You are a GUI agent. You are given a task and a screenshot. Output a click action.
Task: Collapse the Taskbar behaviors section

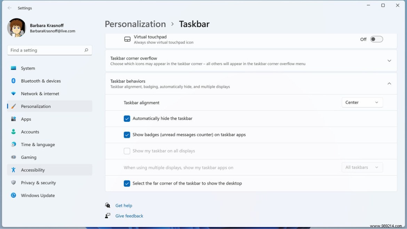click(389, 84)
